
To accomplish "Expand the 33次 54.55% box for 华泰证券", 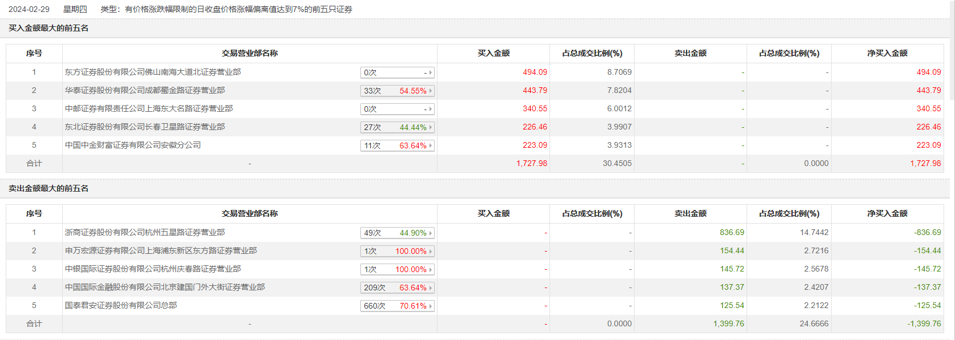I will (x=398, y=91).
